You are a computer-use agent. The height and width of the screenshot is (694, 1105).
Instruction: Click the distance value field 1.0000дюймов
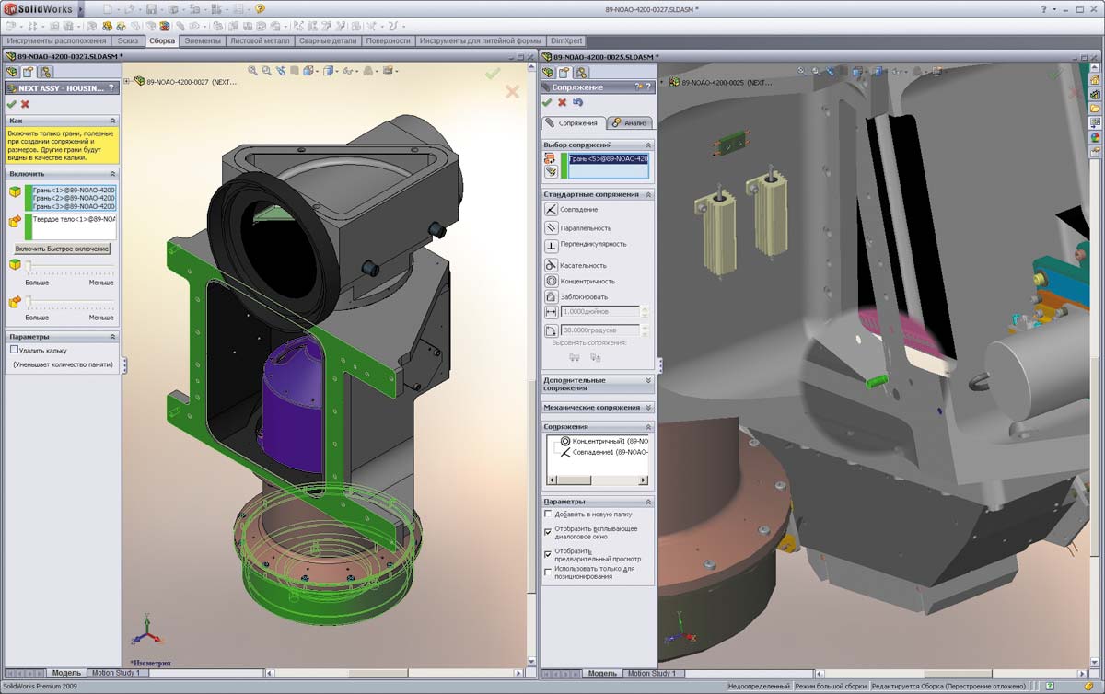point(599,313)
